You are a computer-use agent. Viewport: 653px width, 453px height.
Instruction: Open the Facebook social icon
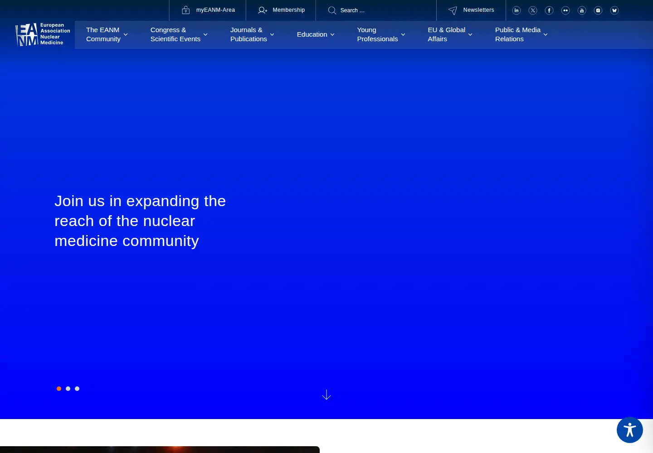pyautogui.click(x=549, y=10)
